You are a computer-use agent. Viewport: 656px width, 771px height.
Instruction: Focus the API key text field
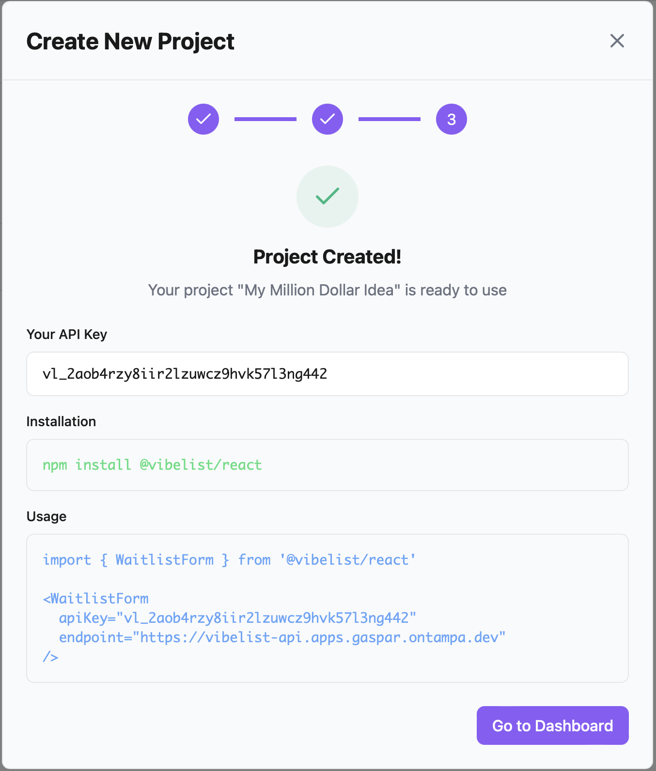(328, 374)
